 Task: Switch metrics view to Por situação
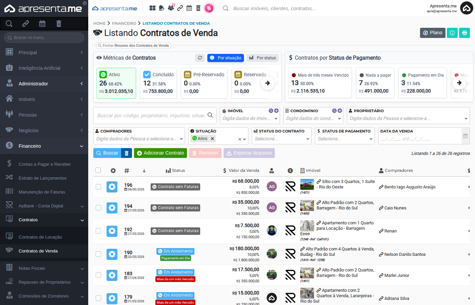coord(226,58)
